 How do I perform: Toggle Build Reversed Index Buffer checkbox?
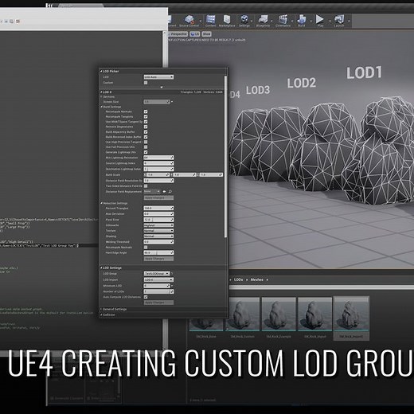point(146,137)
